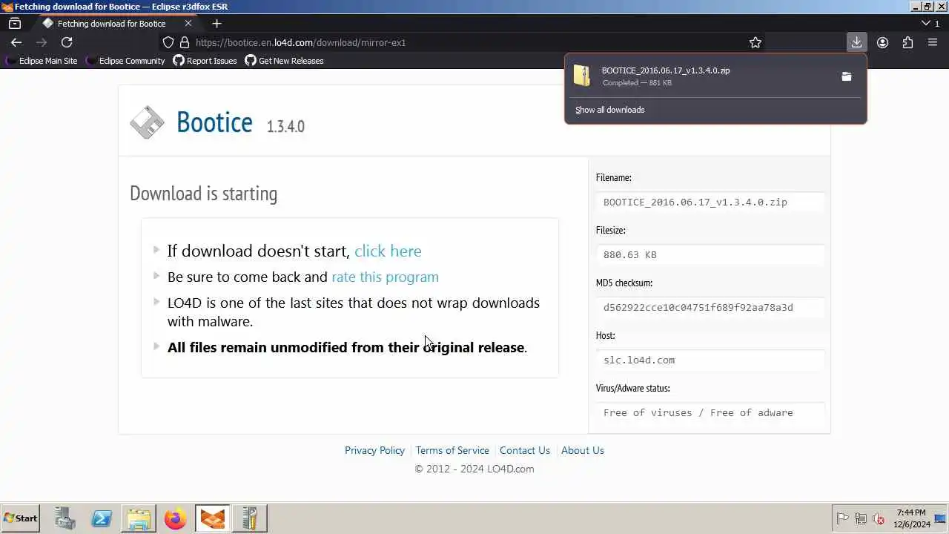Open the tab overview icon at left of tab bar
Screen dimensions: 949x534
[x=15, y=23]
